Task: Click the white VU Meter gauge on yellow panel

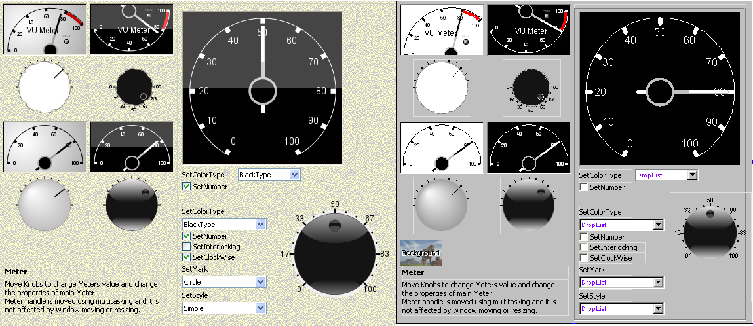Action: pos(45,29)
